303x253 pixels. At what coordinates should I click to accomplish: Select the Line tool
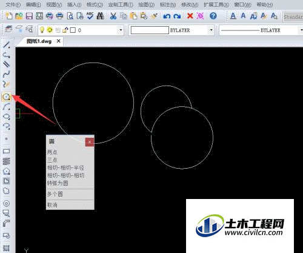coord(7,45)
